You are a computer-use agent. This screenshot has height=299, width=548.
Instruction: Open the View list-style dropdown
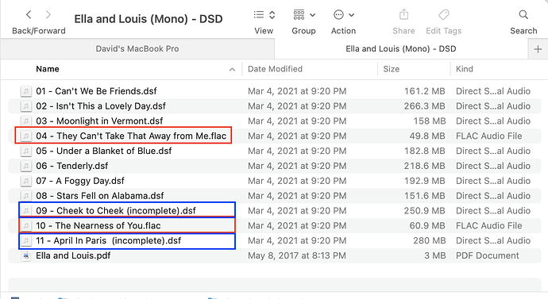[x=264, y=14]
